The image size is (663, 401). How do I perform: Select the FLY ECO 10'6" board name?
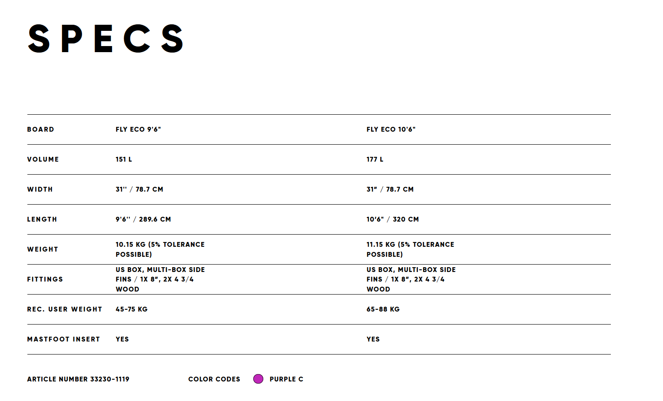(391, 129)
